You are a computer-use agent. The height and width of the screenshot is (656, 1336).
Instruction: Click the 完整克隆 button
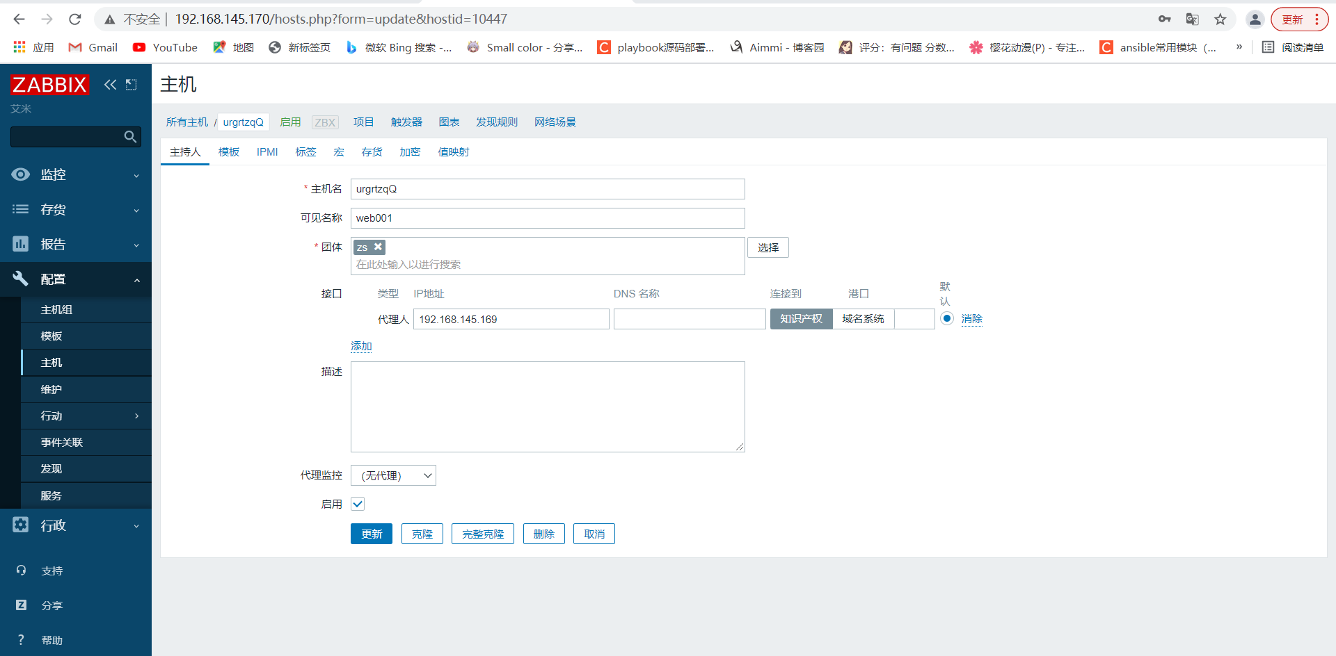pyautogui.click(x=483, y=534)
